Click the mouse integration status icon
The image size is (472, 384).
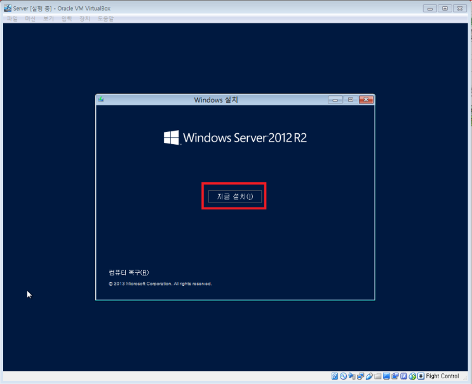click(x=412, y=376)
